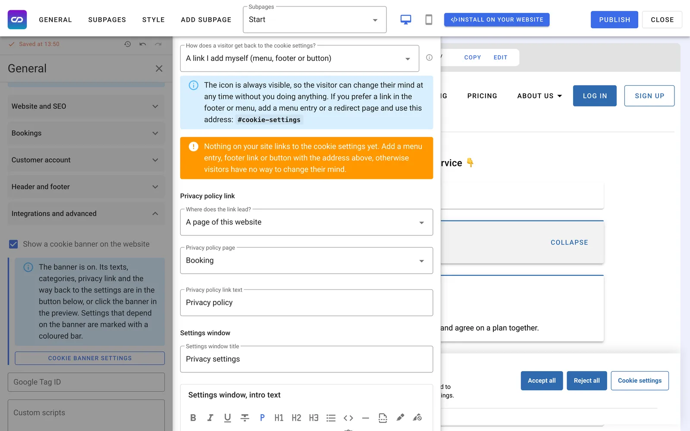Image resolution: width=690 pixels, height=431 pixels.
Task: Expand Website and SEO section
Action: click(86, 106)
